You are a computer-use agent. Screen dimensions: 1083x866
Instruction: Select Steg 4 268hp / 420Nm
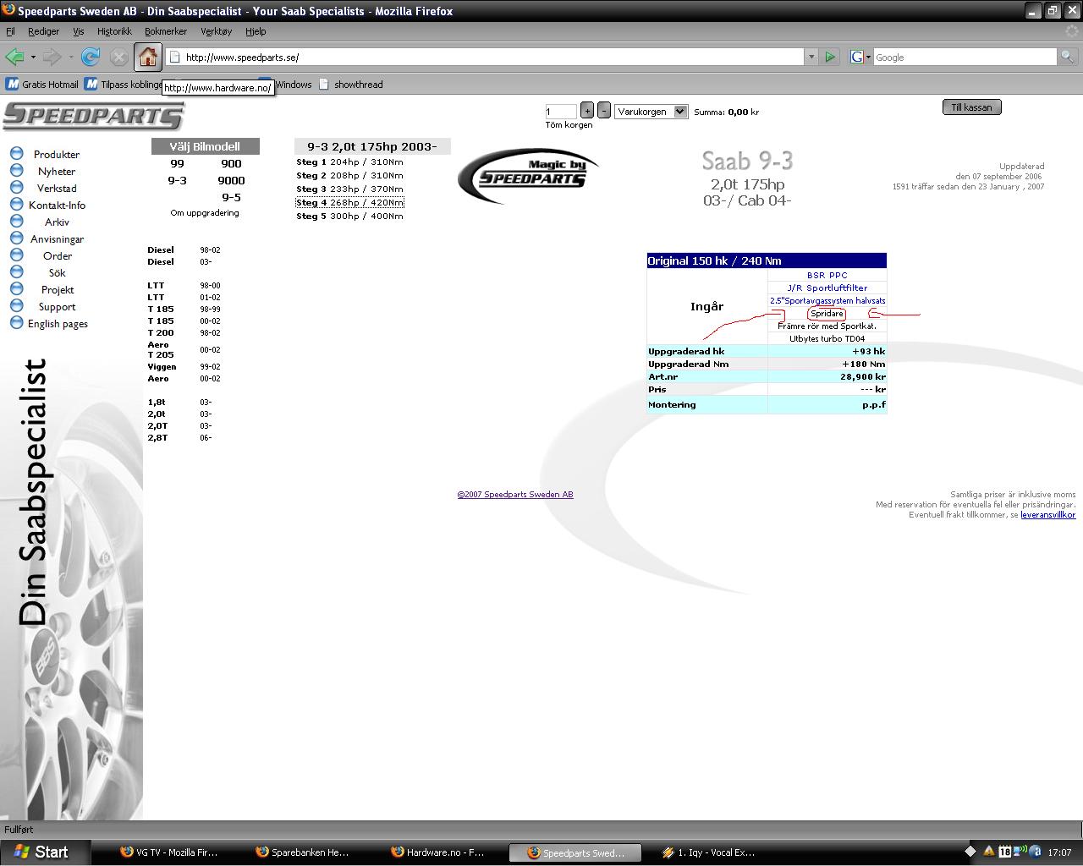click(x=349, y=203)
